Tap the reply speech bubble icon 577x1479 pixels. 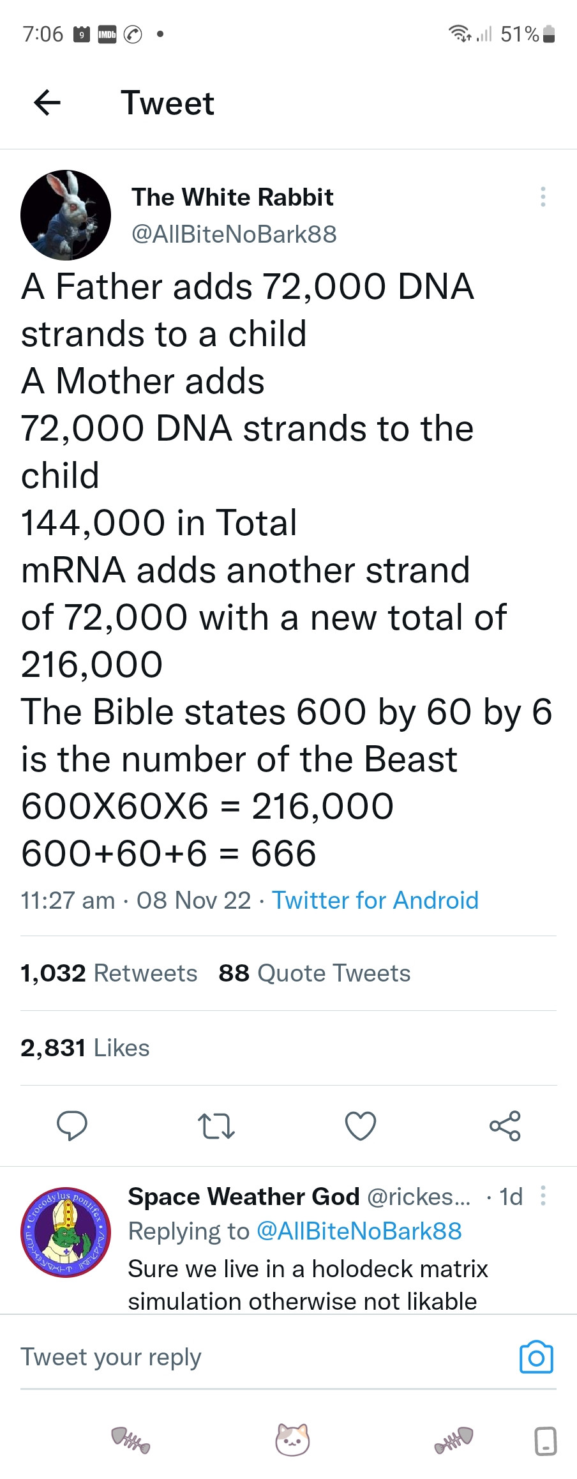(72, 1126)
